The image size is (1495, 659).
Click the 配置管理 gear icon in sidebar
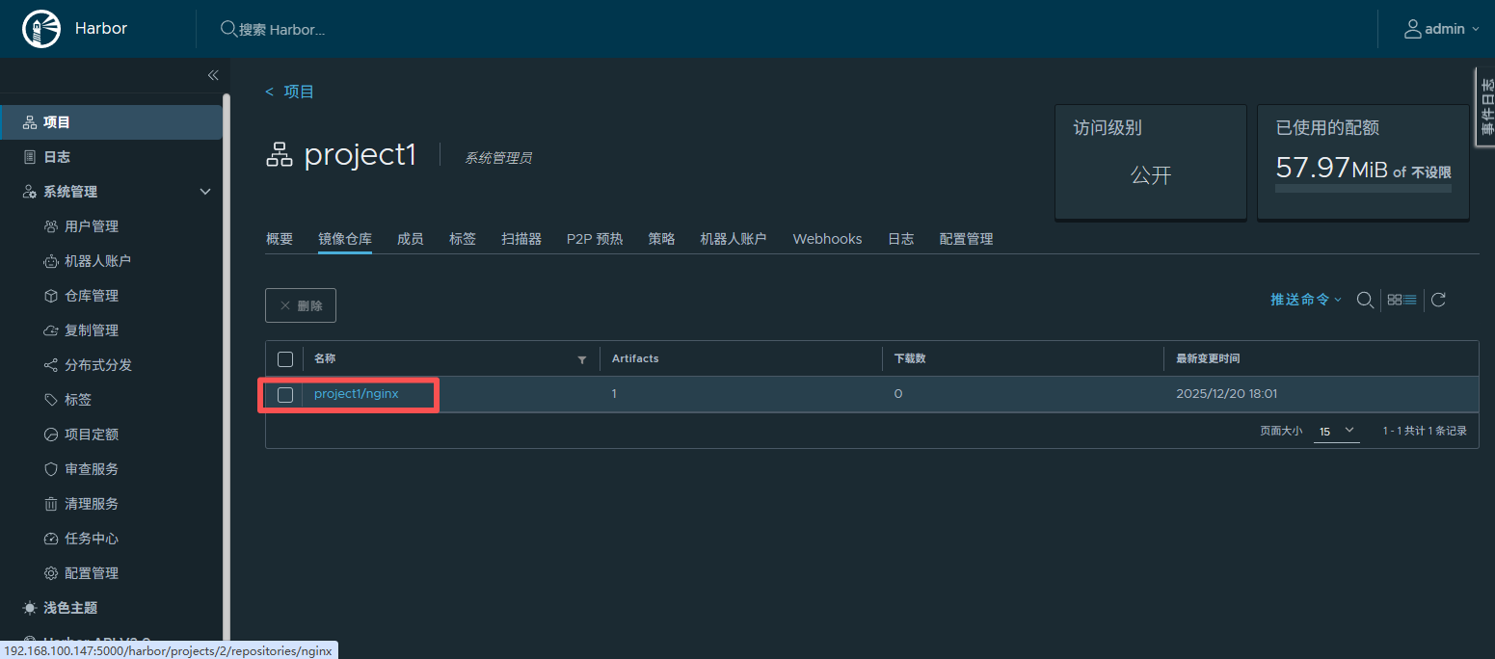pyautogui.click(x=51, y=573)
